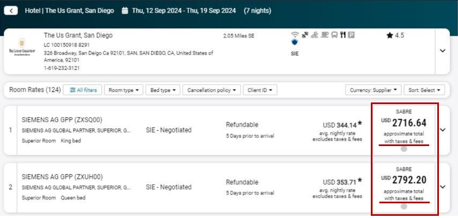Viewport: 458px width, 218px height.
Task: Click 5 Days prior to arrival, row 1
Action: coord(250,136)
